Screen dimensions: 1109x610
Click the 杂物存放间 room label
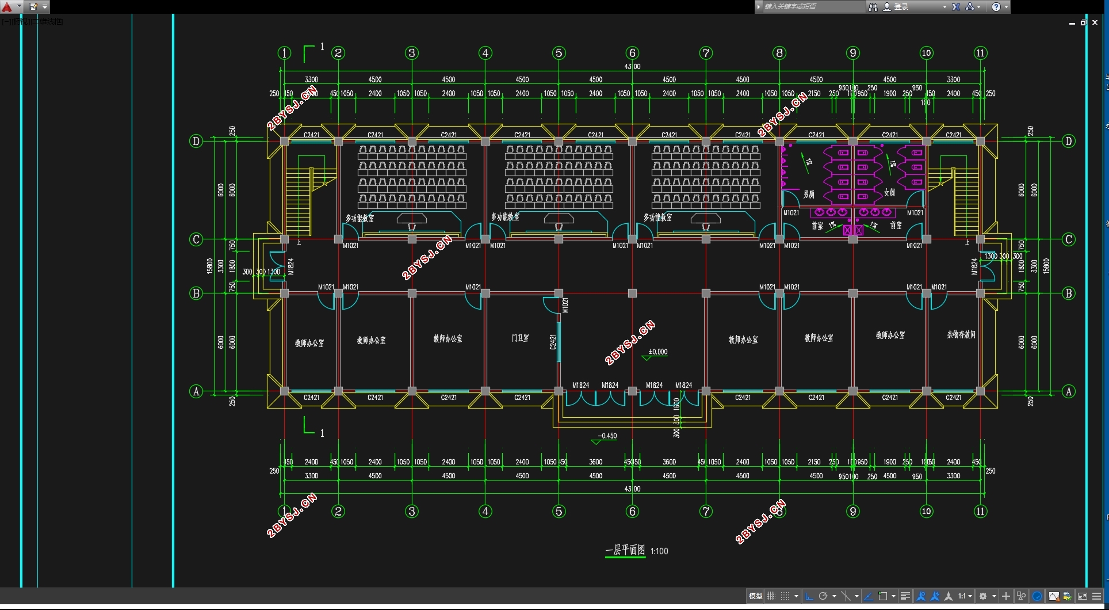pos(961,334)
